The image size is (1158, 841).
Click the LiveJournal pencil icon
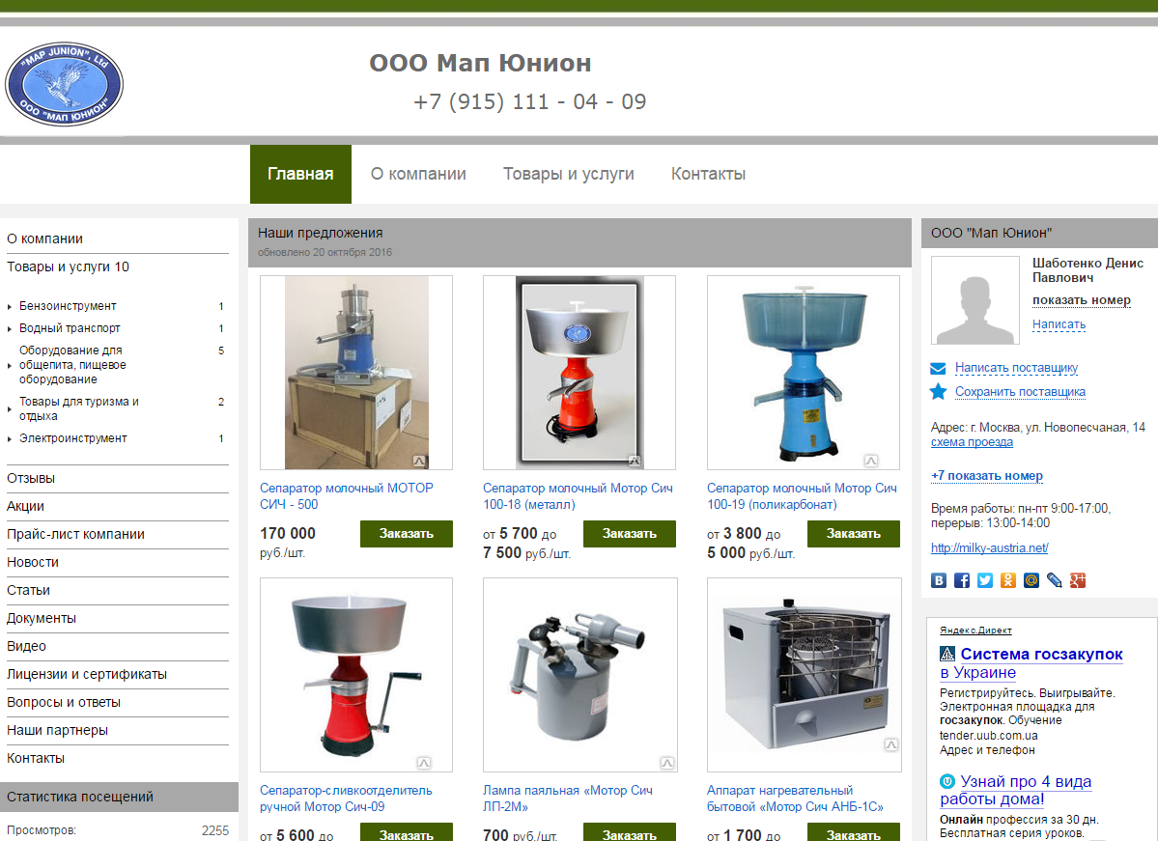pyautogui.click(x=1055, y=580)
